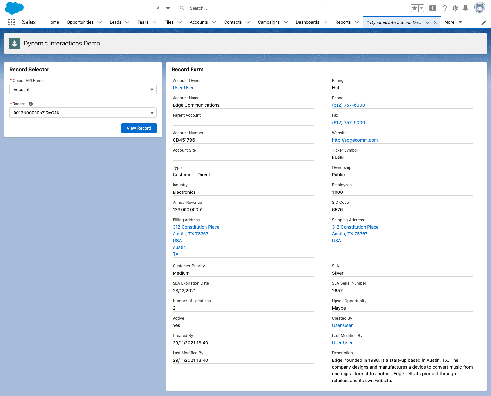Image resolution: width=491 pixels, height=396 pixels.
Task: Open the edgecomm.com website link
Action: pos(355,140)
